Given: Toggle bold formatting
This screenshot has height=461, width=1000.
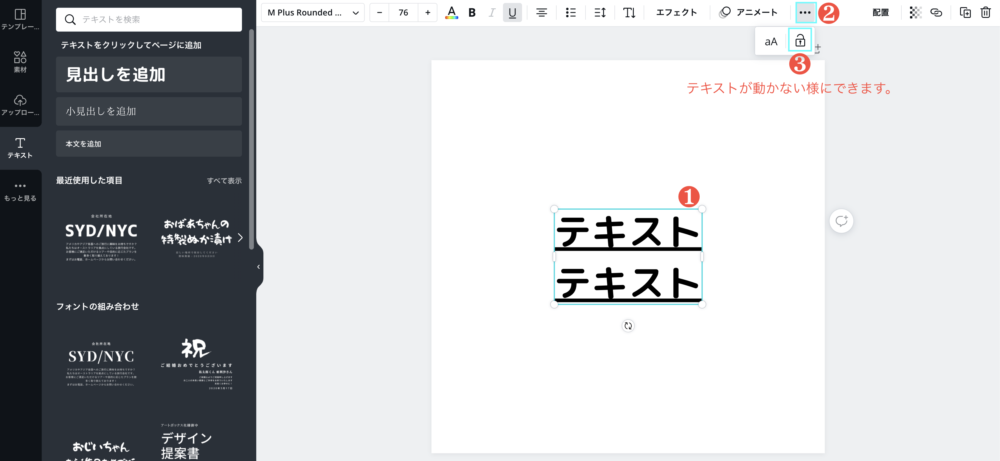Looking at the screenshot, I should (472, 13).
